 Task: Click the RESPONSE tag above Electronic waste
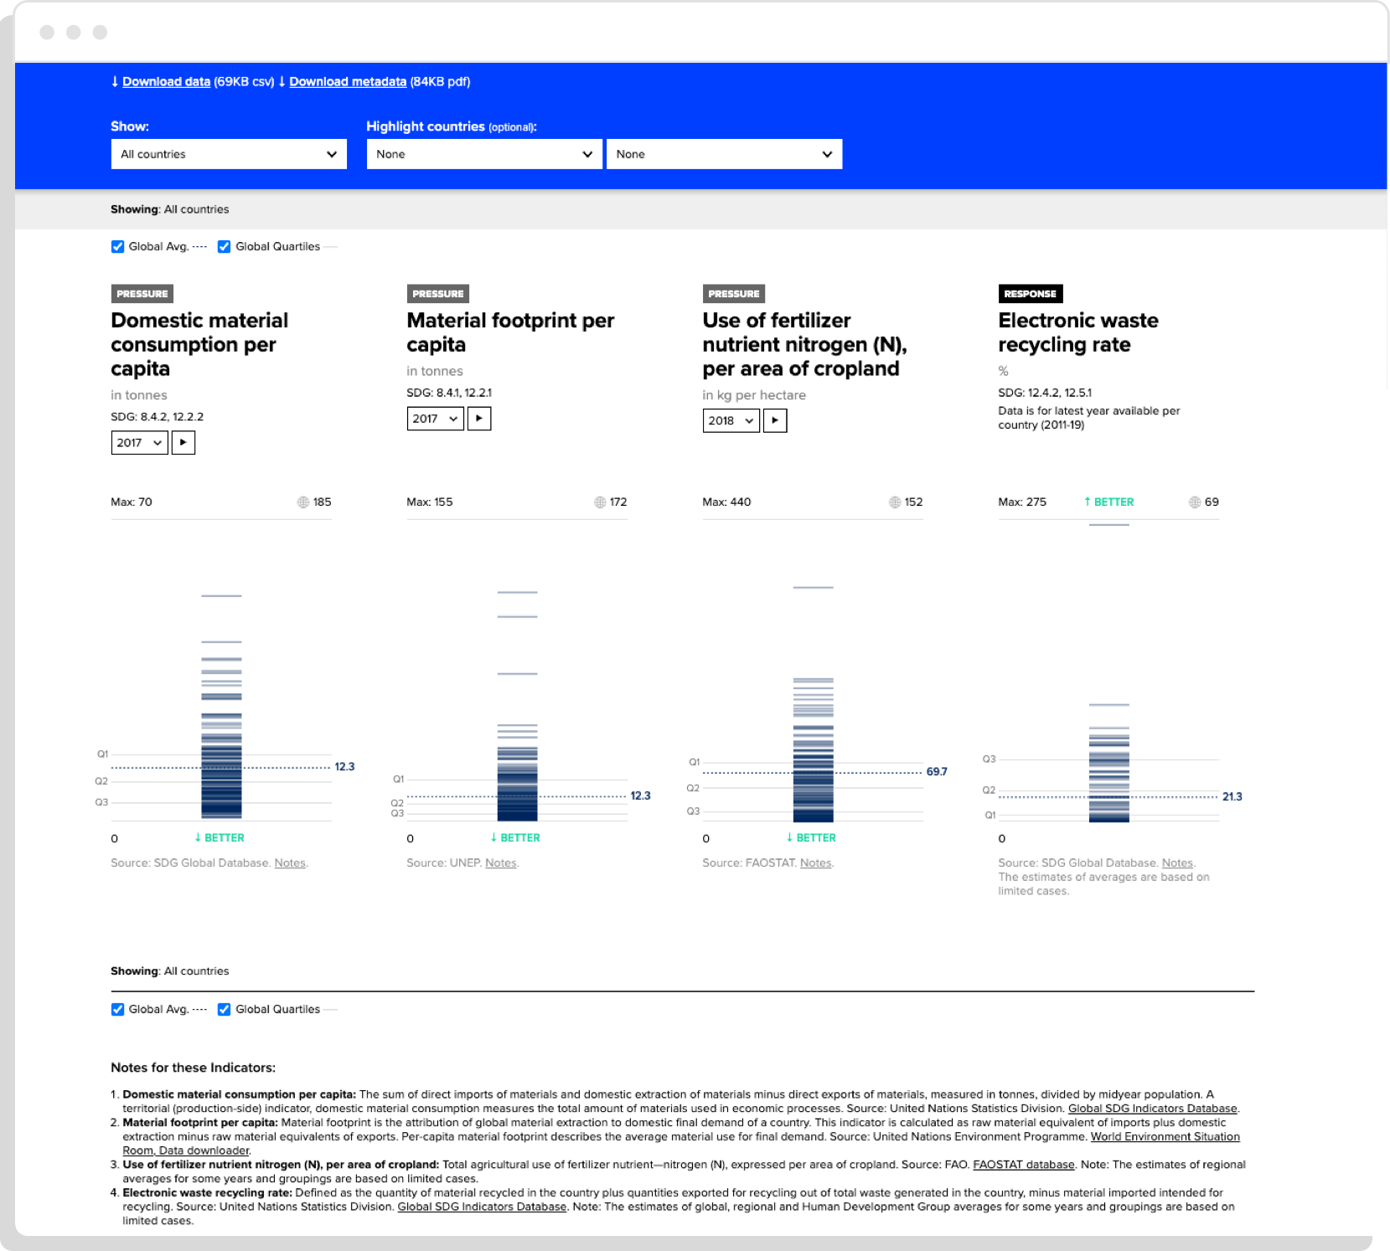pyautogui.click(x=1030, y=294)
